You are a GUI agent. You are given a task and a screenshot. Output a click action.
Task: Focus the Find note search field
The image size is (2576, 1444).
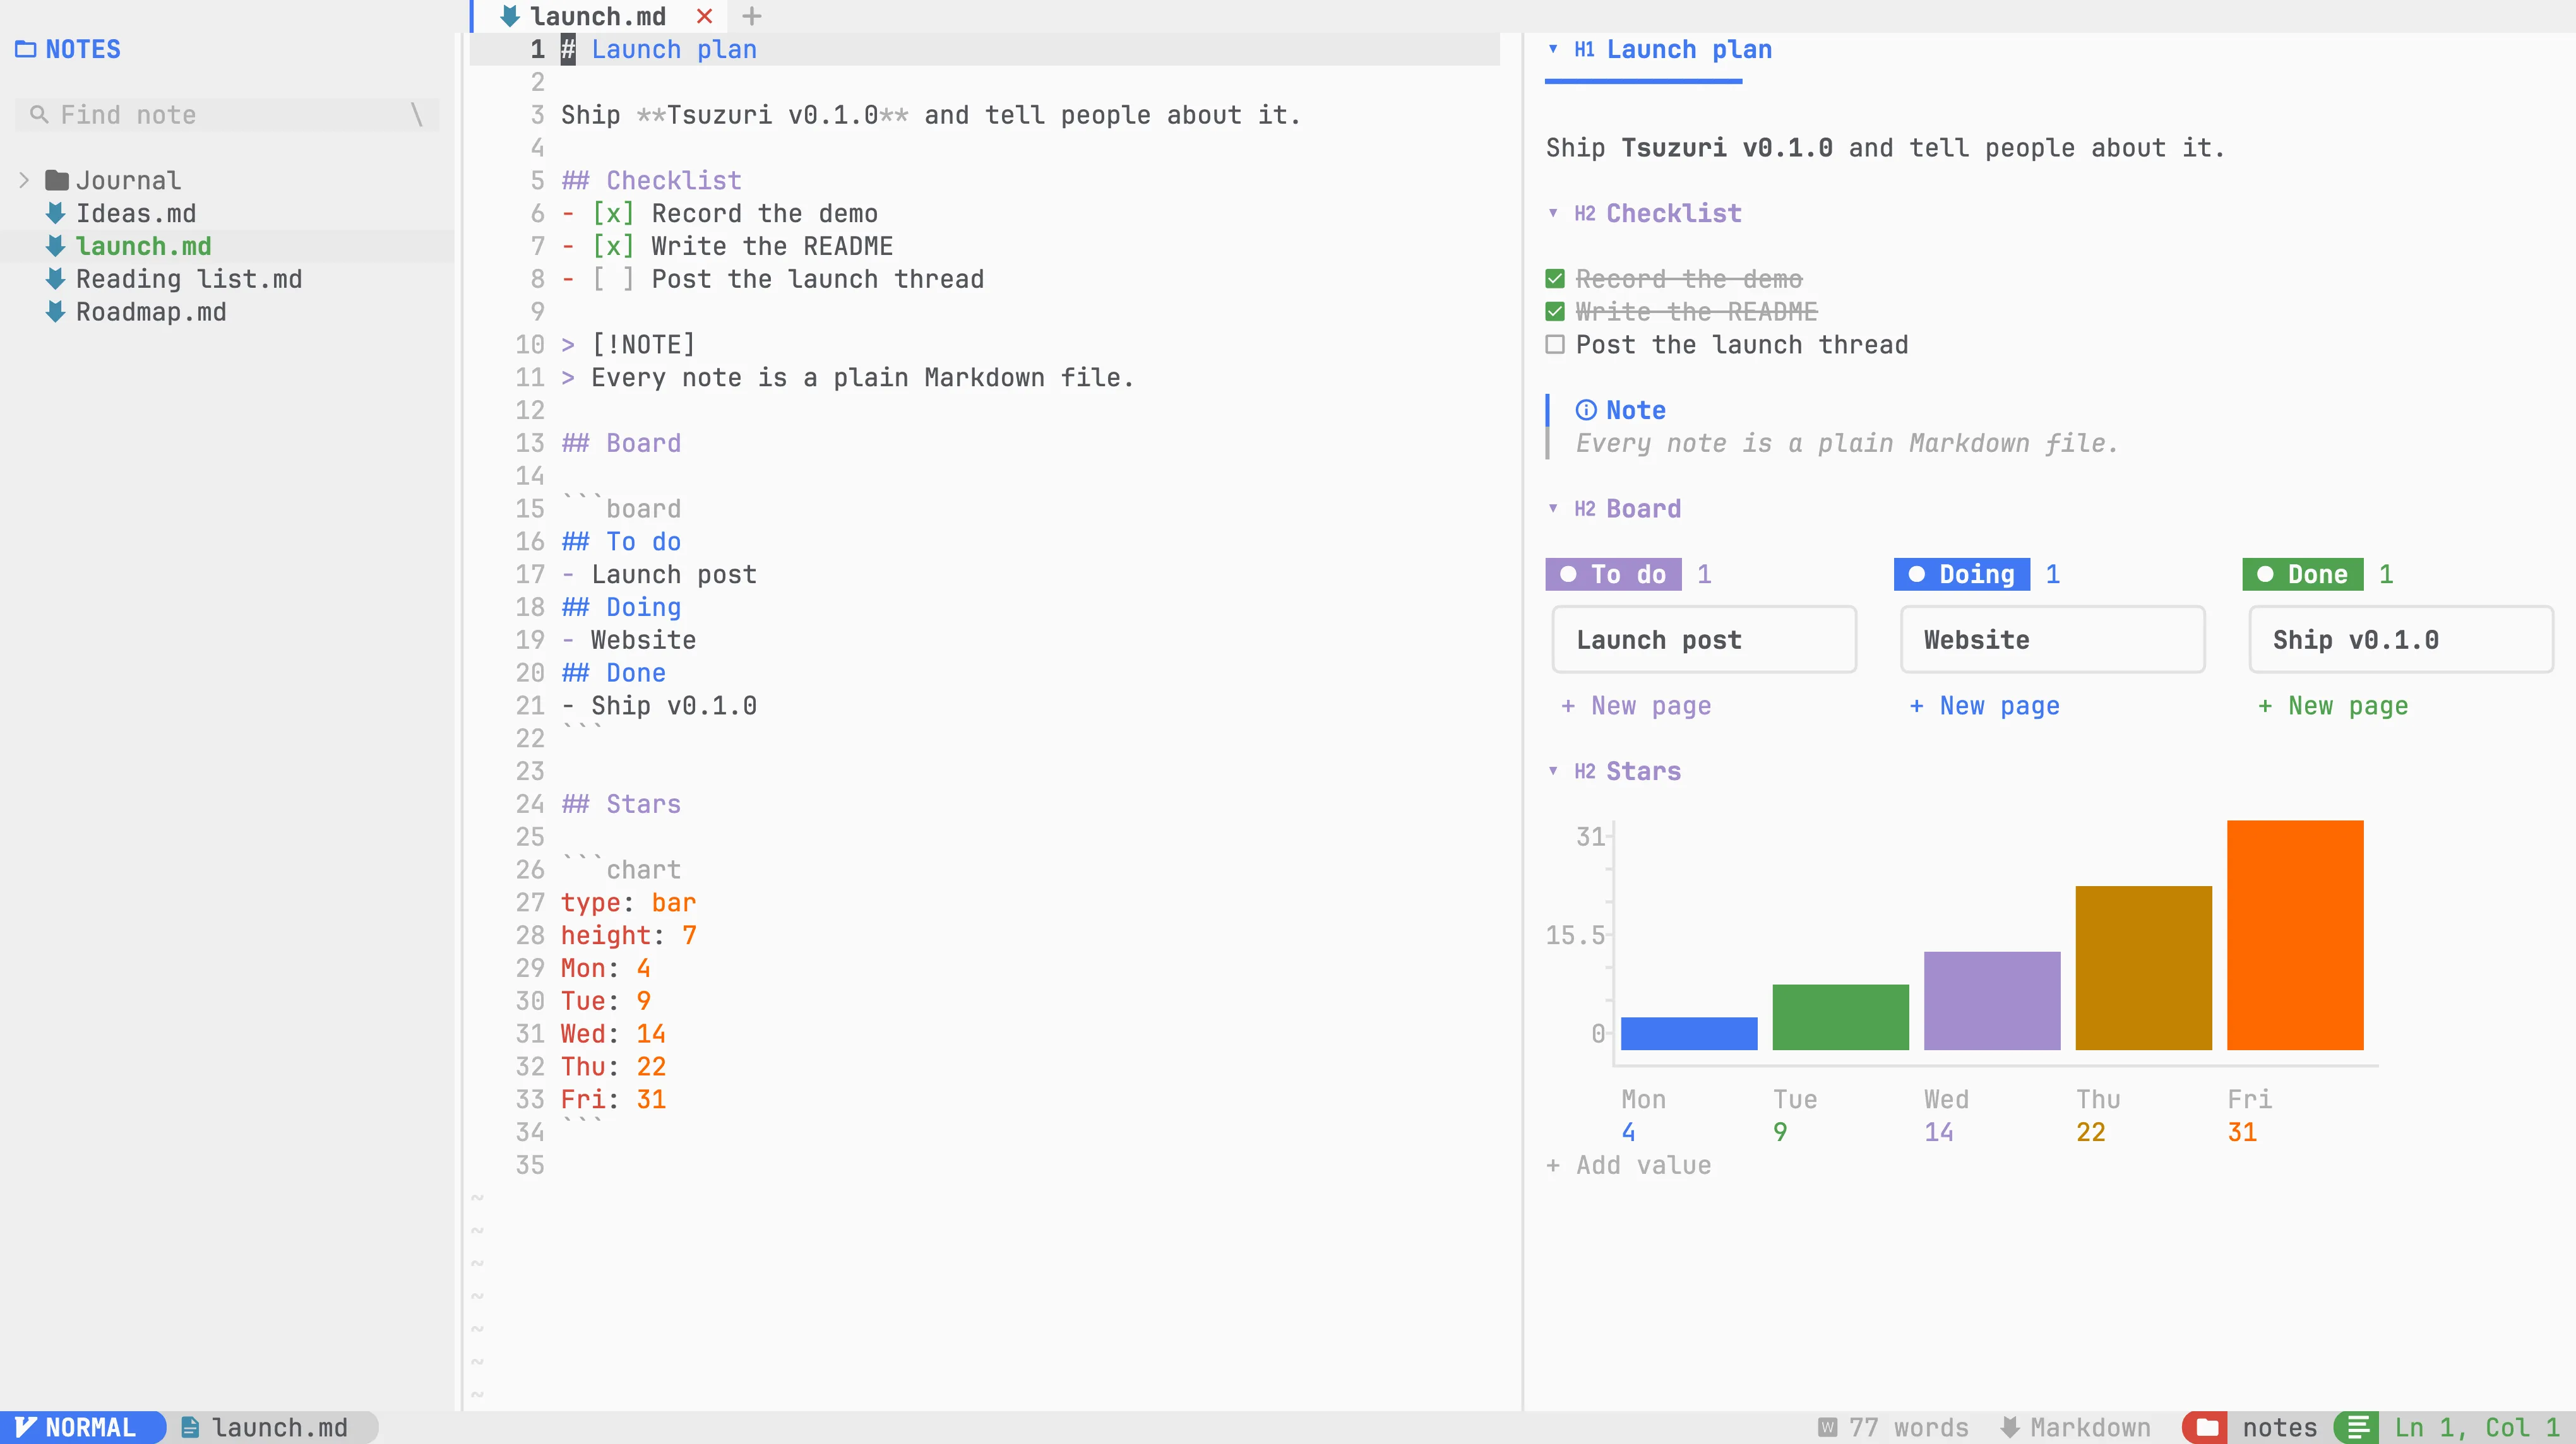tap(227, 115)
